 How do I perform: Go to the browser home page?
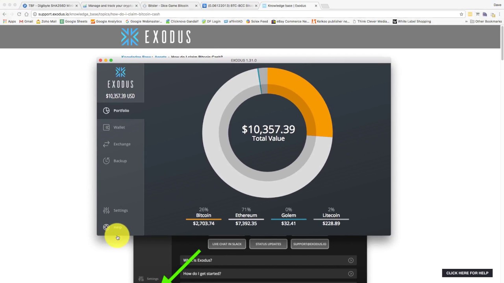(x=26, y=14)
